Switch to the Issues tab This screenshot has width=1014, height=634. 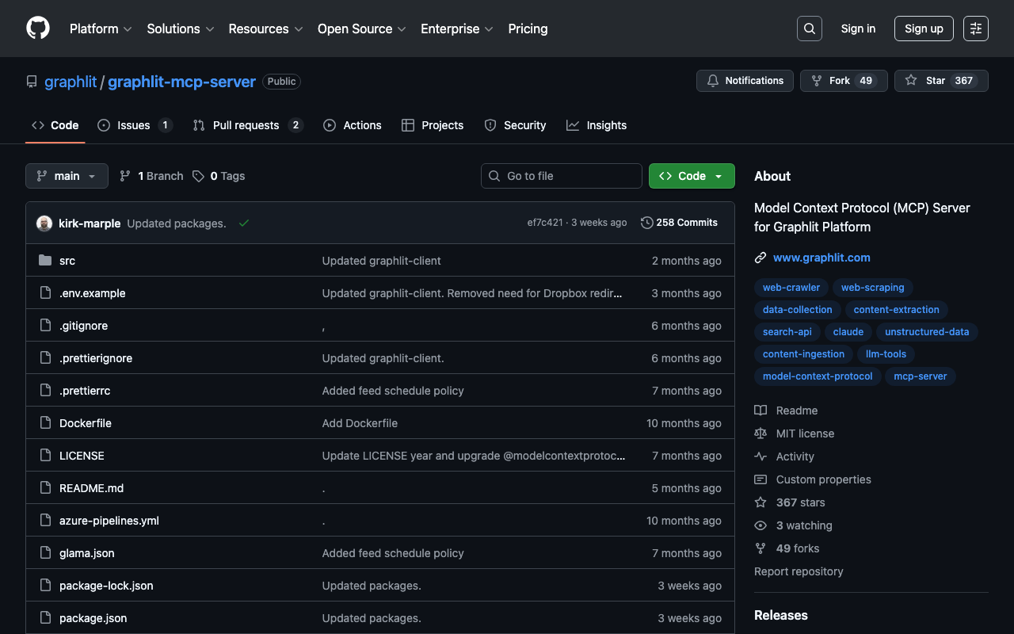pyautogui.click(x=134, y=125)
